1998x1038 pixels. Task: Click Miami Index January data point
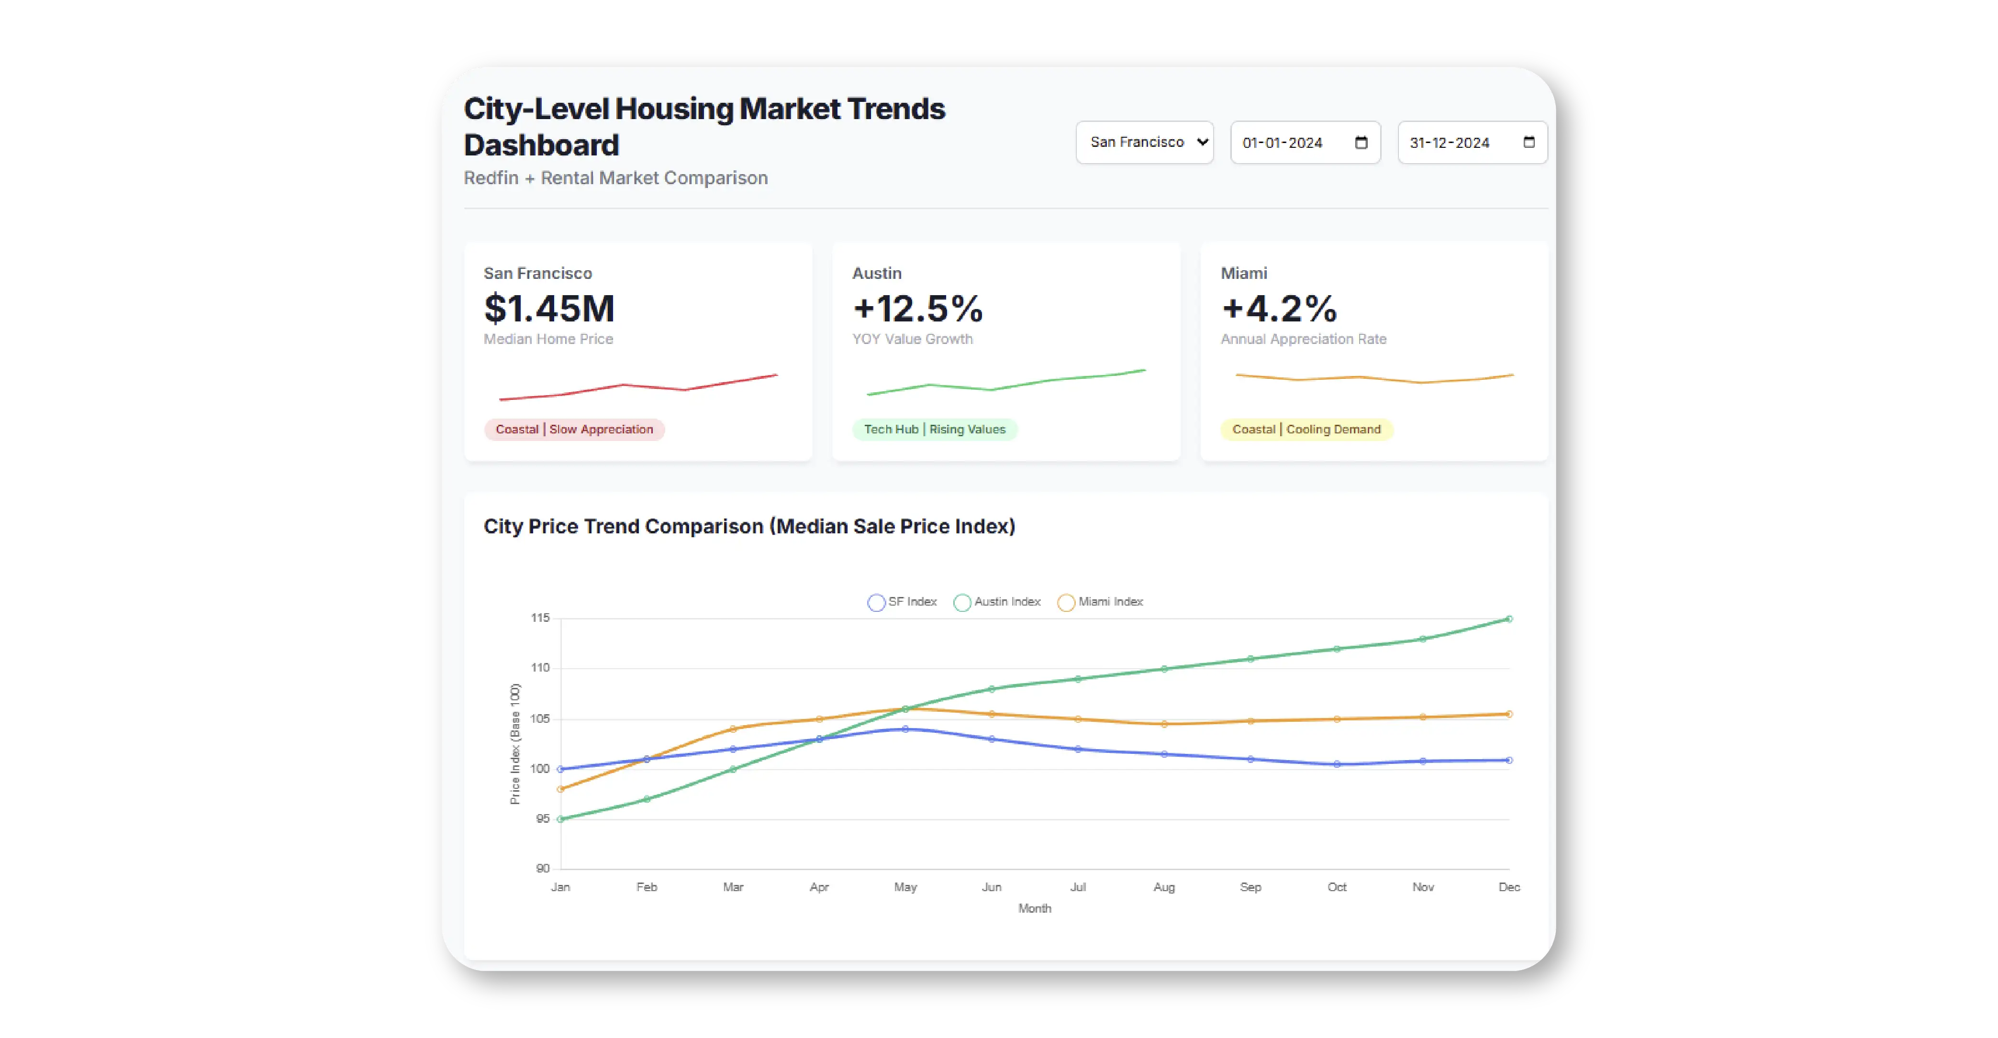(x=561, y=789)
